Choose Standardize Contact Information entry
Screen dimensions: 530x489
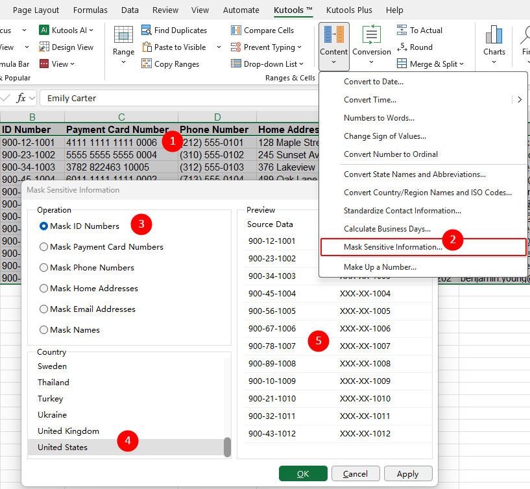tap(423, 211)
